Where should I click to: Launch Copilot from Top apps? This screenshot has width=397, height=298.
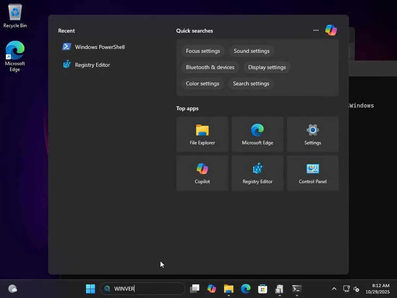point(202,173)
